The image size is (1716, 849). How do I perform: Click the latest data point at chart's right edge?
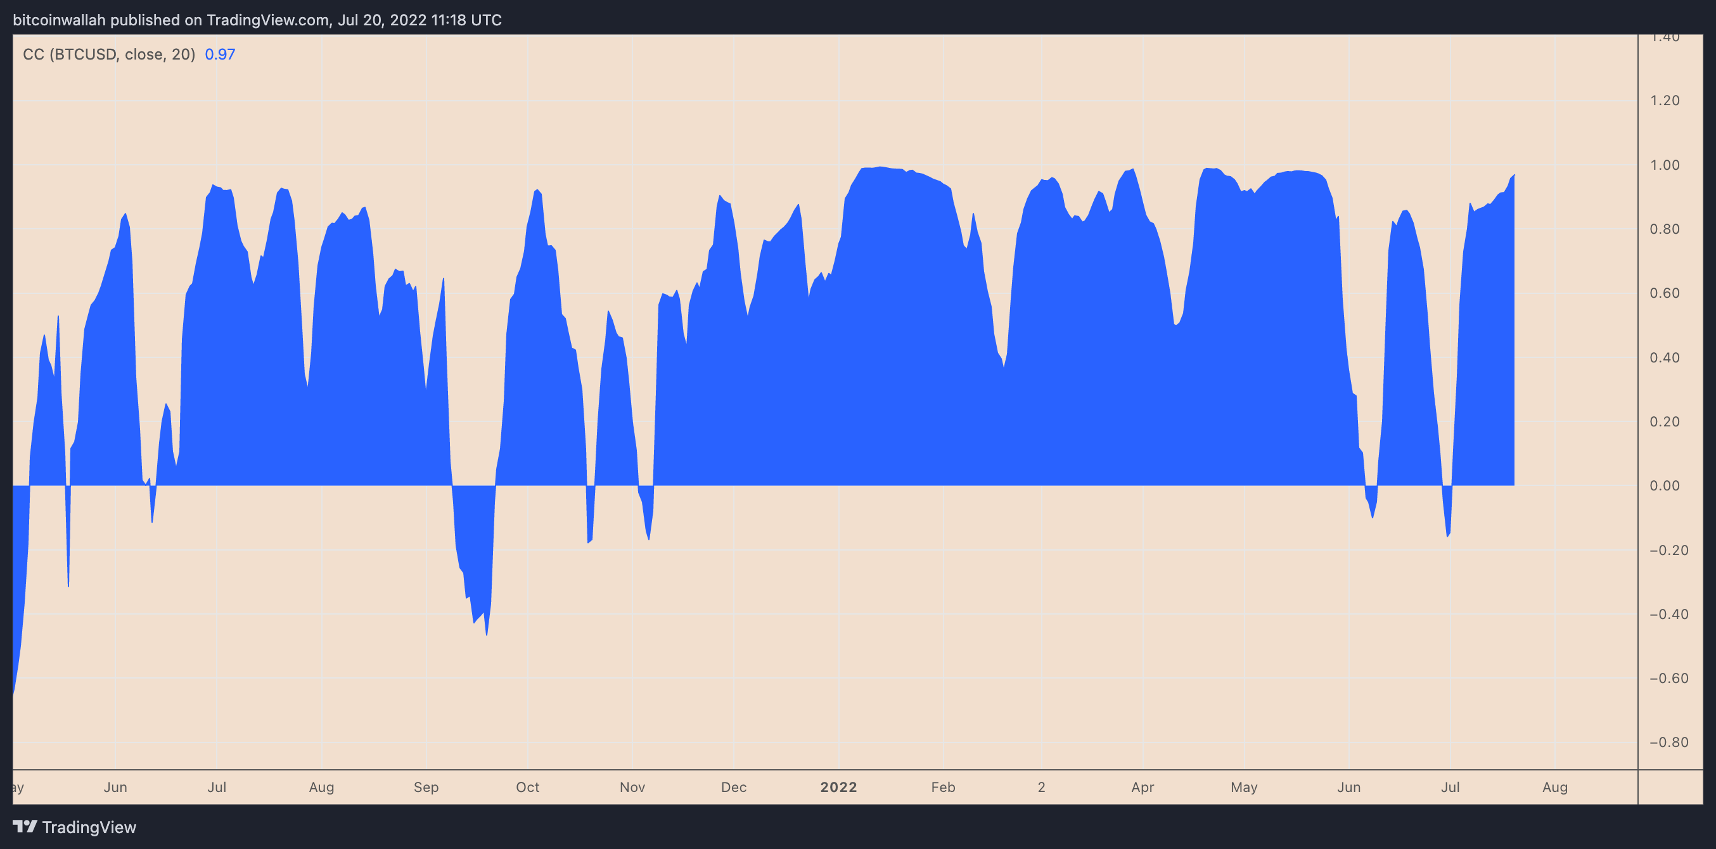coord(1513,176)
